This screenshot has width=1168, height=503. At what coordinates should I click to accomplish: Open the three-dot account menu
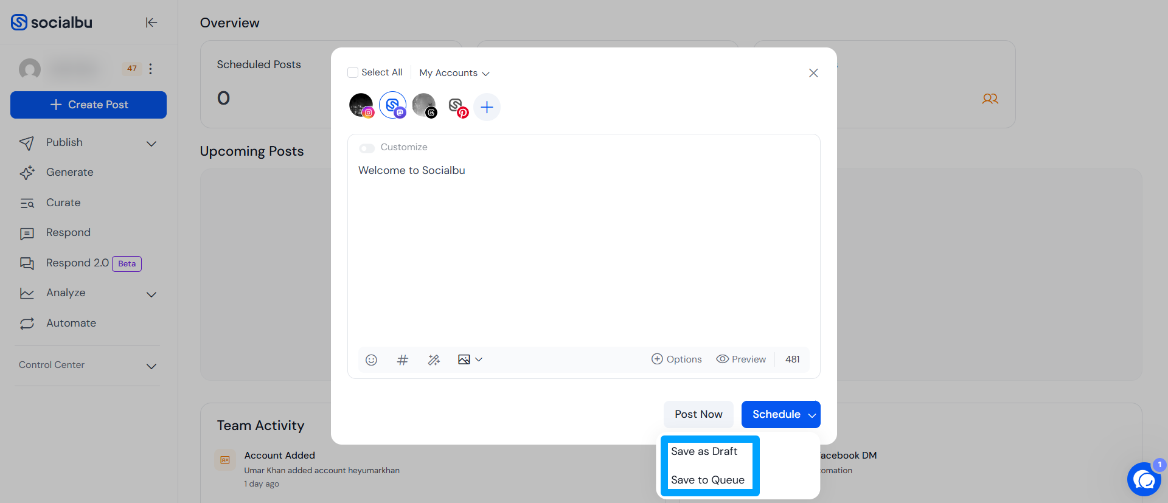point(150,69)
